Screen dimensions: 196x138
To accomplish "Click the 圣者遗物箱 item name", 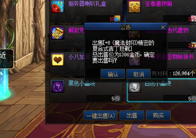I will click(x=159, y=4).
